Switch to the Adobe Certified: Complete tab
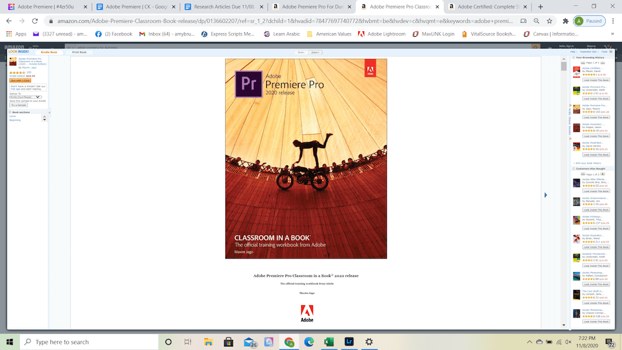Screen dimensions: 622x350 (488, 7)
